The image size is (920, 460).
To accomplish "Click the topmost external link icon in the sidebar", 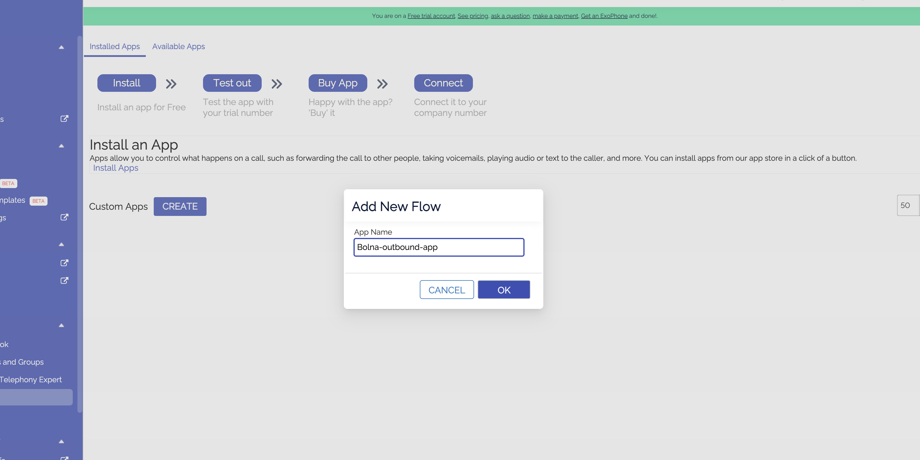I will click(x=64, y=118).
